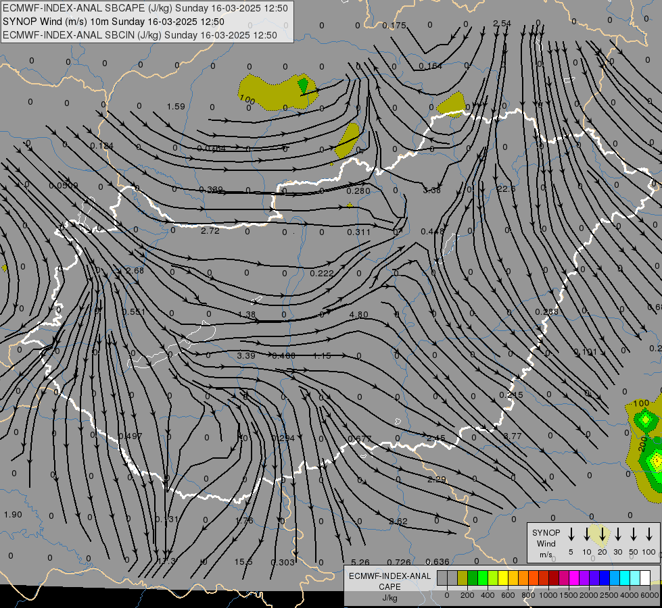Click the 2500 tick label on colorbar

pyautogui.click(x=609, y=595)
